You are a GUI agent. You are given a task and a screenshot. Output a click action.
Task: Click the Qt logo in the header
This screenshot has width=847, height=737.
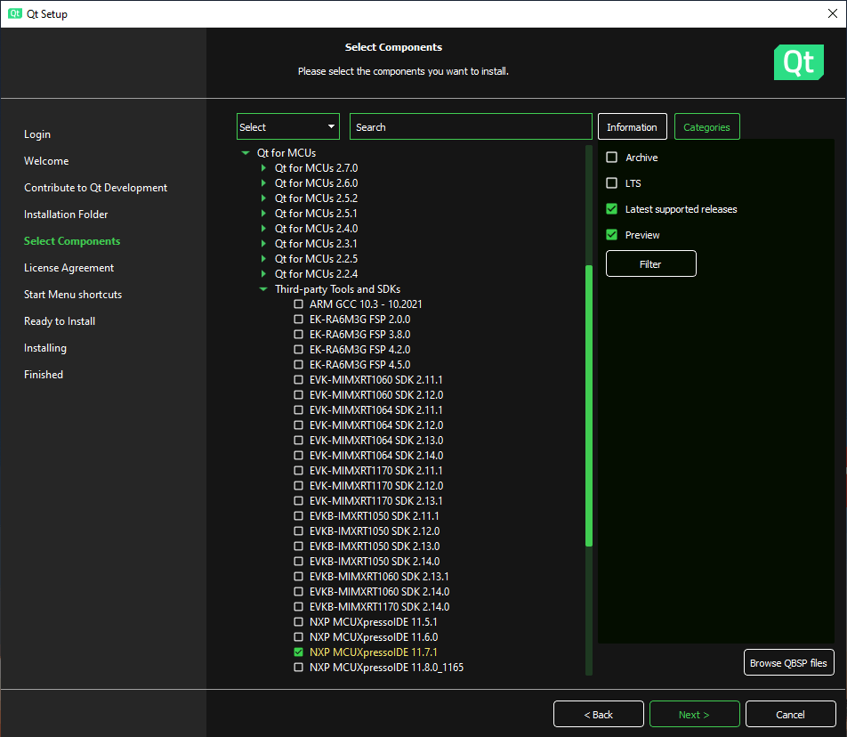[798, 62]
